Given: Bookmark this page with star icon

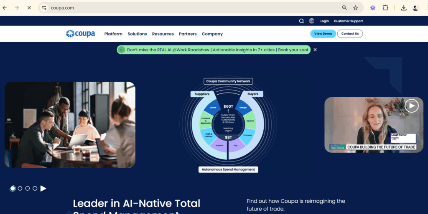Looking at the screenshot, I should 355,8.
